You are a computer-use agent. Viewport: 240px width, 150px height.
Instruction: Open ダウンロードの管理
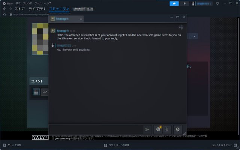click(117, 145)
